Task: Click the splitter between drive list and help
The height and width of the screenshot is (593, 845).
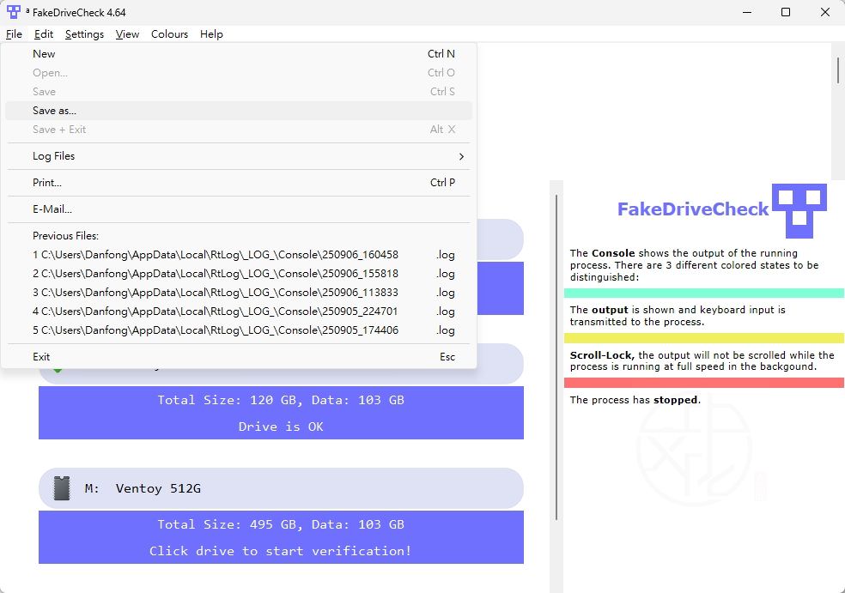Action: [x=556, y=357]
